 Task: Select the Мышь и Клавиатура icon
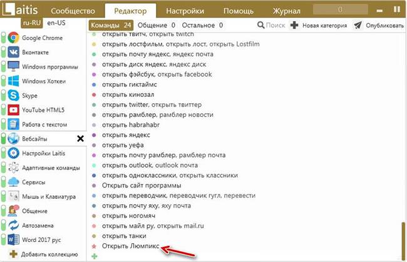13,196
